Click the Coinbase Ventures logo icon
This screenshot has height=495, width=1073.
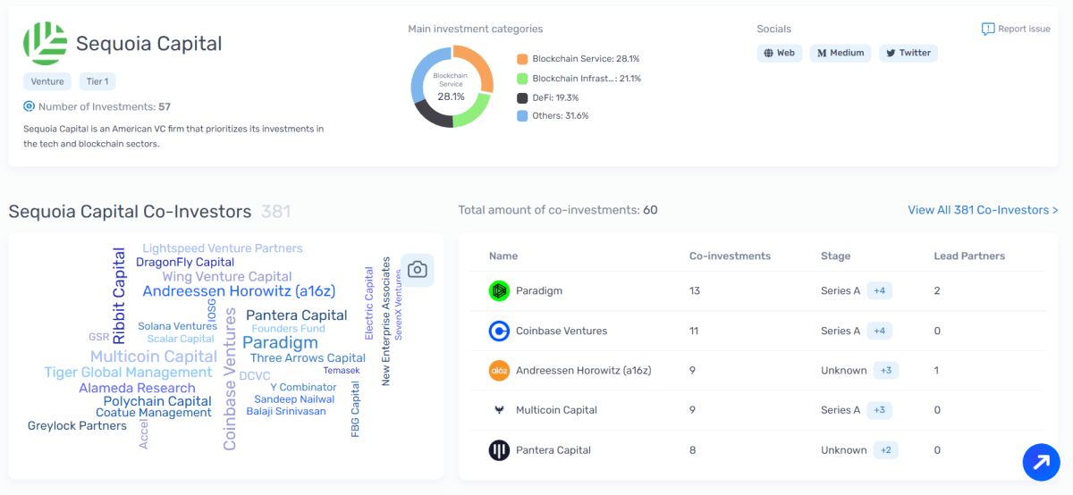(x=499, y=331)
